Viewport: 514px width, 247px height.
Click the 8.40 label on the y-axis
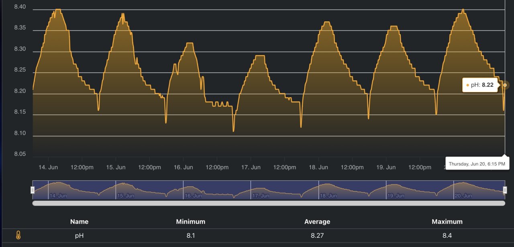click(20, 7)
